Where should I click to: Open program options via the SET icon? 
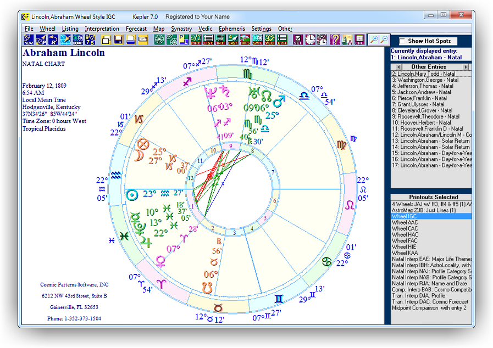(x=298, y=40)
